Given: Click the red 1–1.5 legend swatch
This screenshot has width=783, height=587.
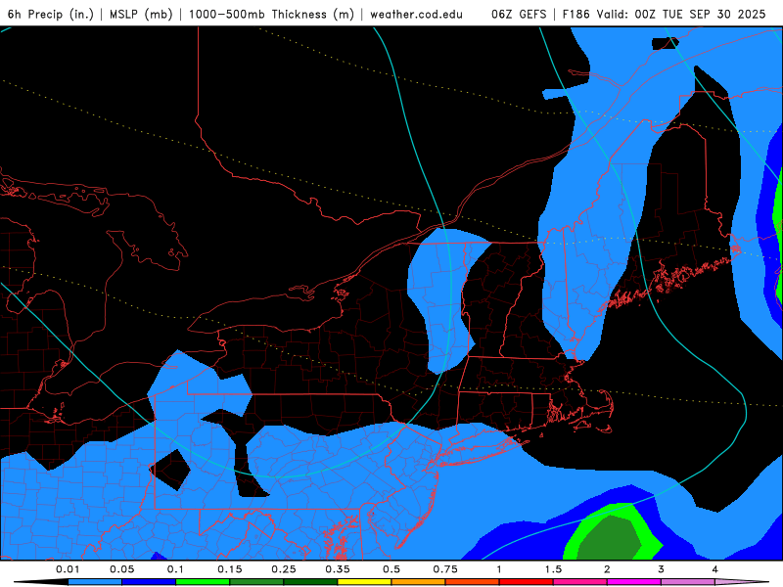Looking at the screenshot, I should pos(527,582).
